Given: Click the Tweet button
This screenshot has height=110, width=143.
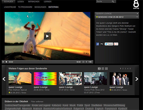Looking at the screenshot, I should [x=109, y=44].
